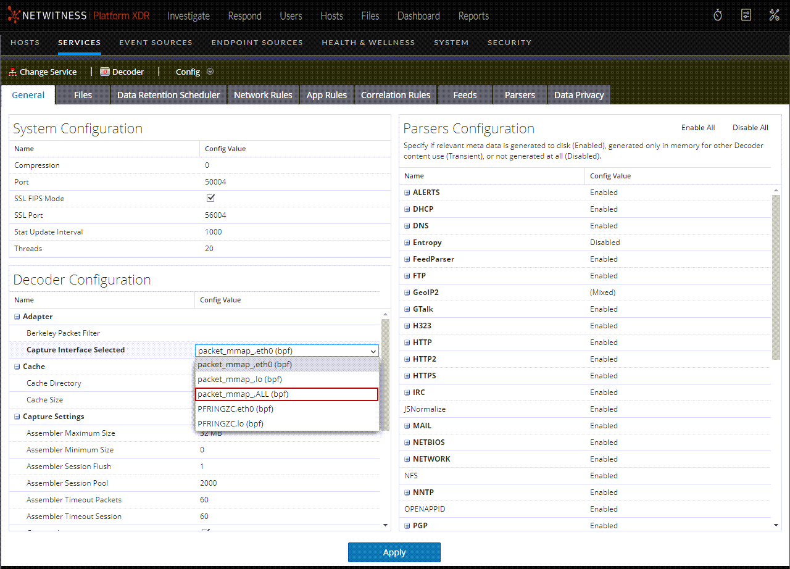790x569 pixels.
Task: Expand the ALERTS parser plus icon
Action: [407, 193]
